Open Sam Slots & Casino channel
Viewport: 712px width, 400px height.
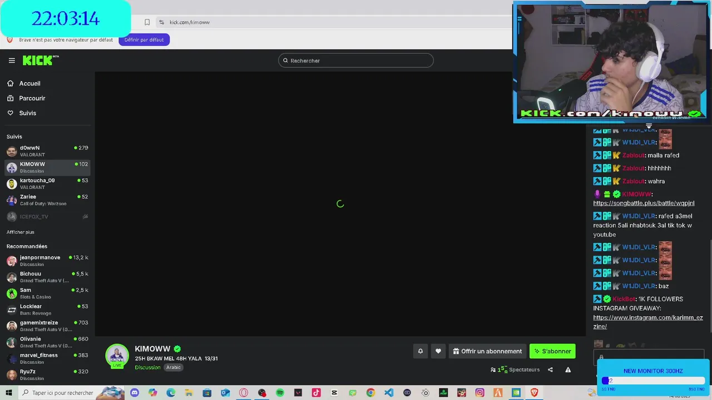(47, 293)
